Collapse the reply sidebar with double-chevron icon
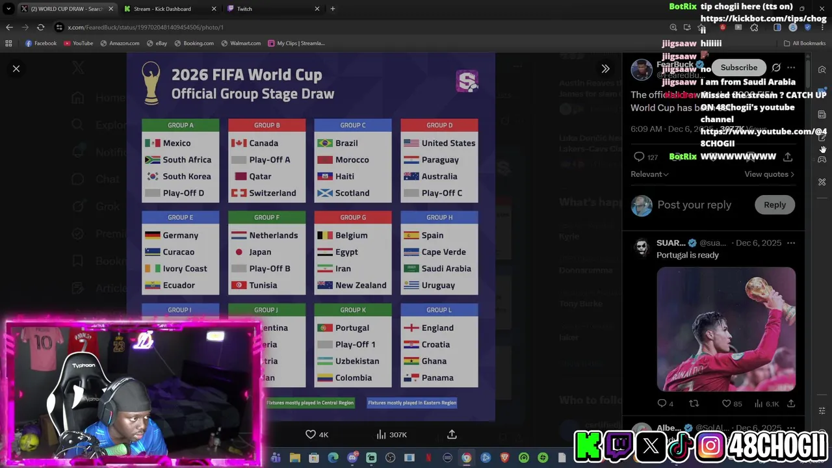 pos(605,68)
